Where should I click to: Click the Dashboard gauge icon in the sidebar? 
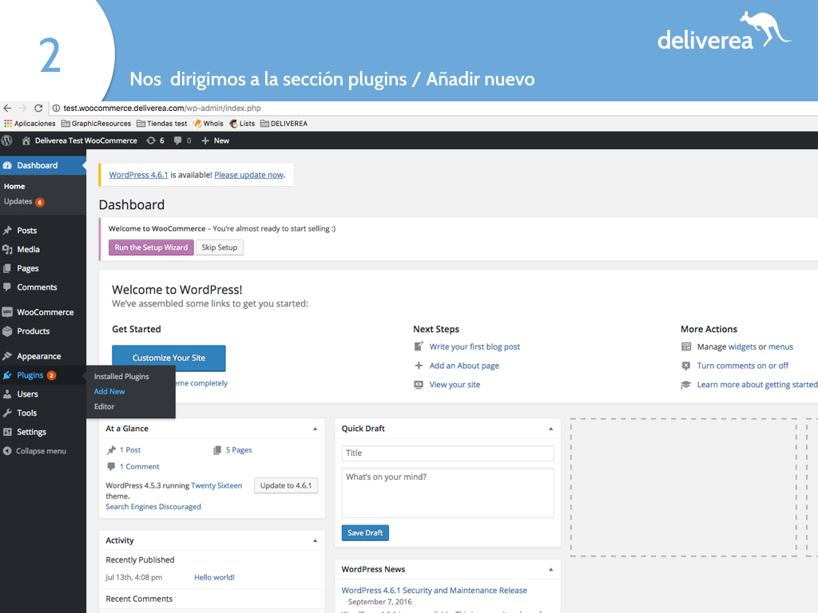coord(7,165)
